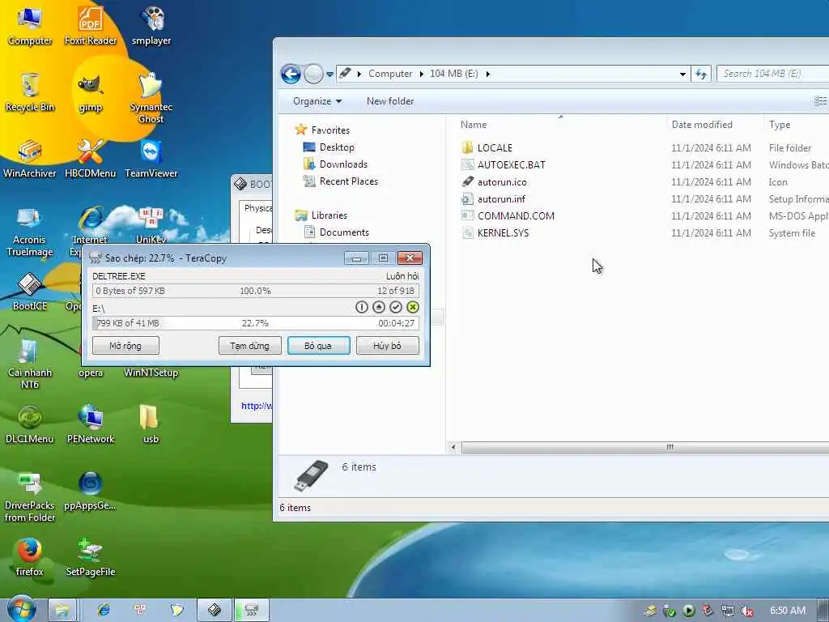Launch BootICE desktop shortcut
This screenshot has height=622, width=829.
coord(30,292)
